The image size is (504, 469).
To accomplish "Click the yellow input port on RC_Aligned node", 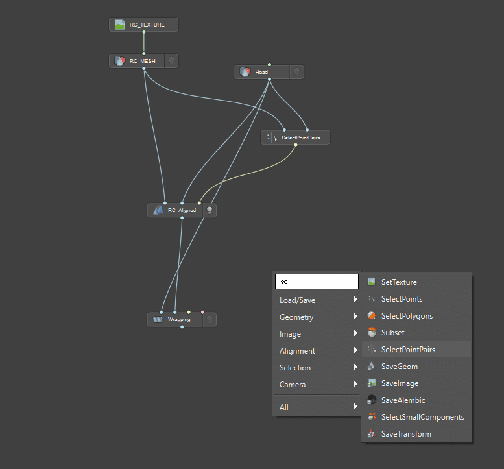I will (199, 203).
